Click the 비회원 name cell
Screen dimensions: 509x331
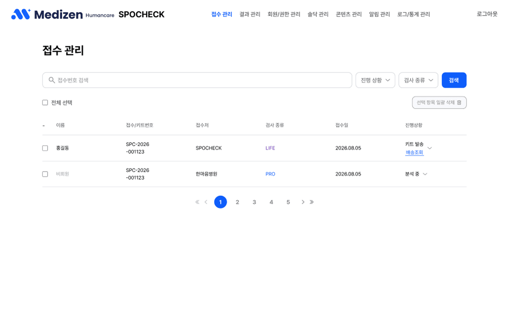click(63, 174)
